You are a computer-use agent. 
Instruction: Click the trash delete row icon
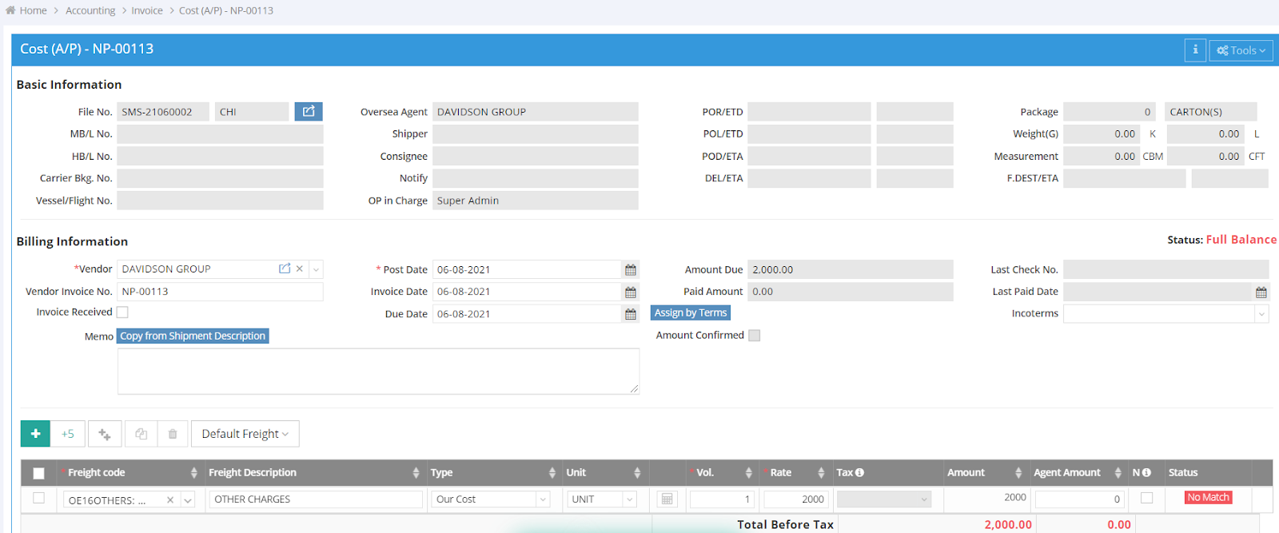click(x=173, y=434)
